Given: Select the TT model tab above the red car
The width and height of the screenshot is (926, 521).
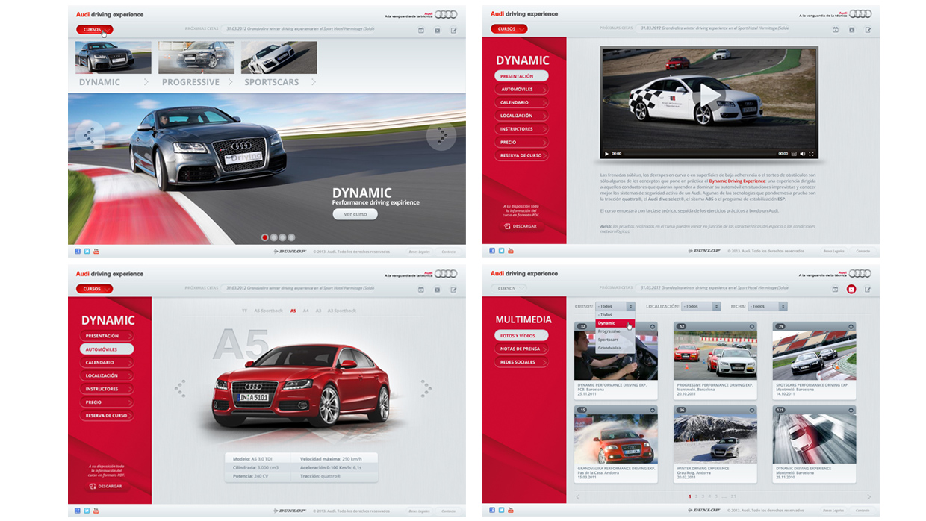Looking at the screenshot, I should click(244, 311).
